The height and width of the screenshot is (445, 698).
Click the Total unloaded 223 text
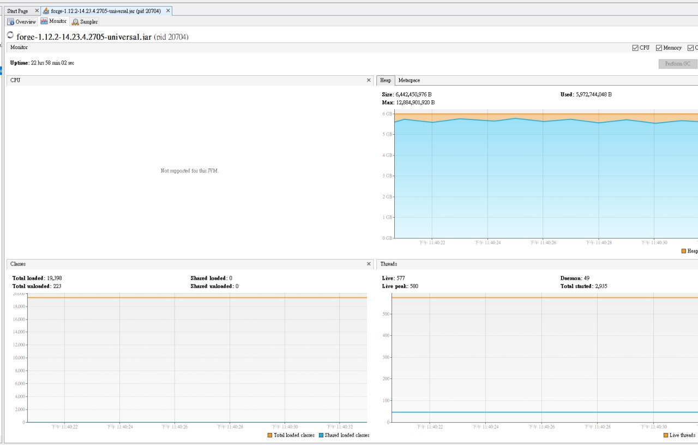(x=37, y=286)
